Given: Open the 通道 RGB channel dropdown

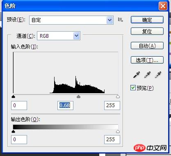Looking at the screenshot, I should tap(59, 36).
